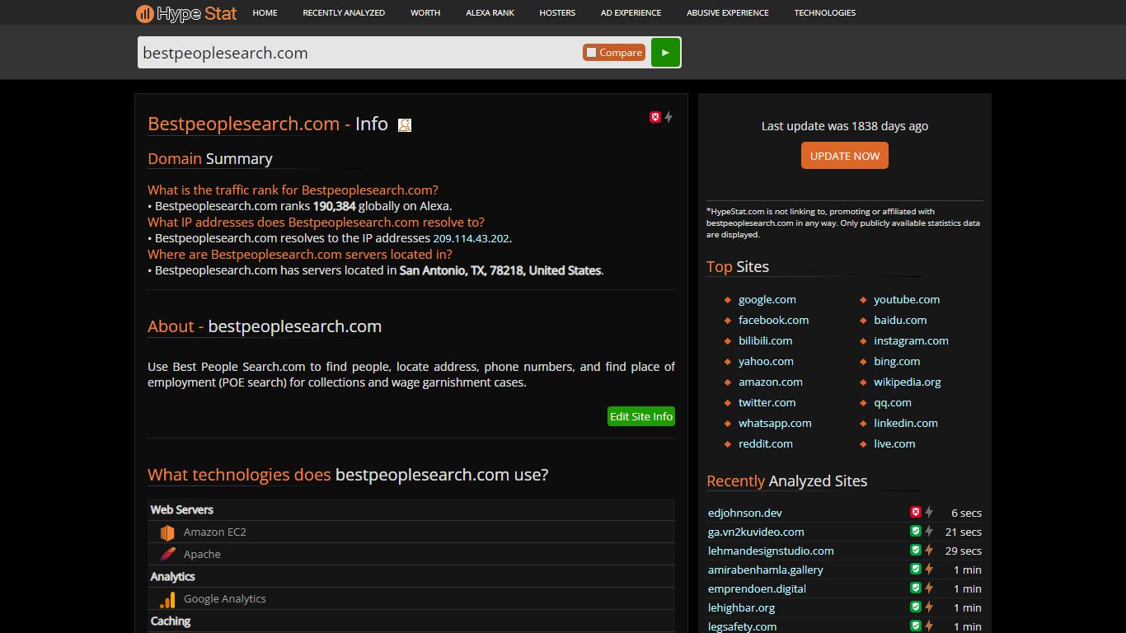Open linkedin.com in Top Sites
Image resolution: width=1126 pixels, height=633 pixels.
[906, 424]
